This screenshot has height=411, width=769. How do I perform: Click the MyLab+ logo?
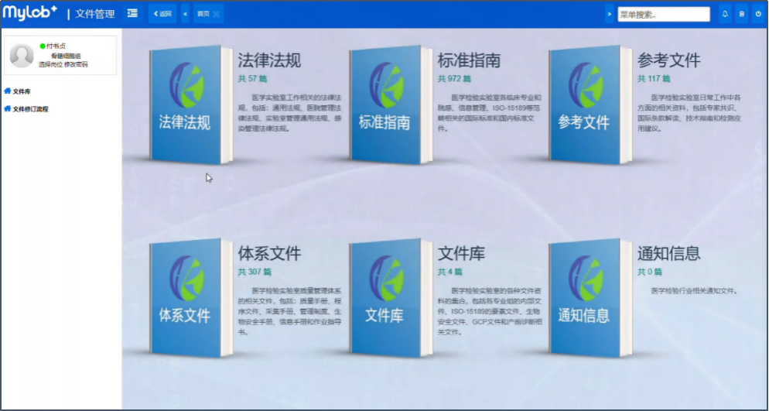point(30,12)
